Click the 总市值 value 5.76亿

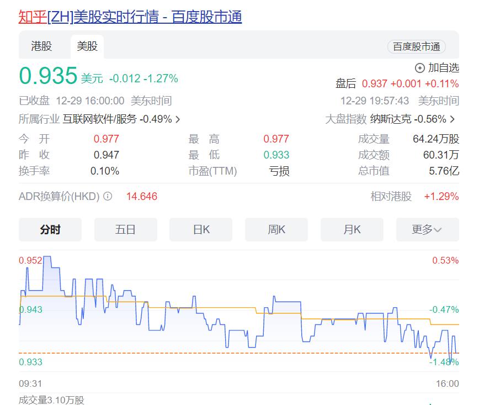pos(444,171)
